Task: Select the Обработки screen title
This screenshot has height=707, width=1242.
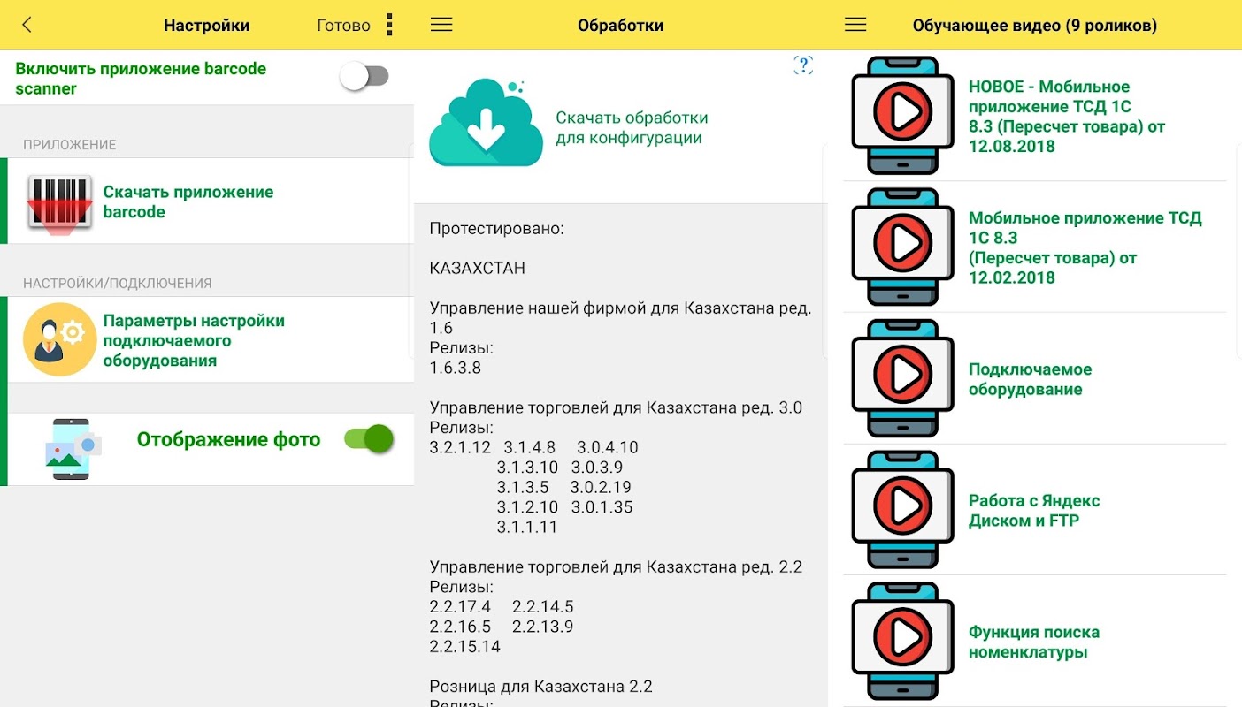Action: coord(621,26)
